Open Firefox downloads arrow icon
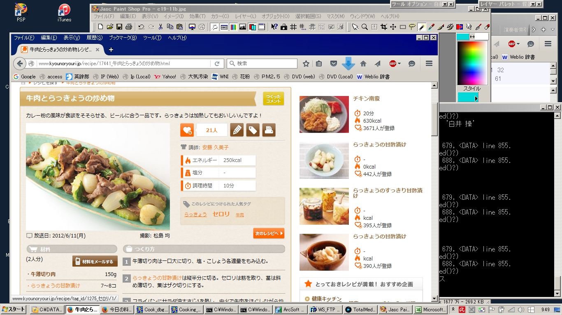562x315 pixels. [x=348, y=64]
